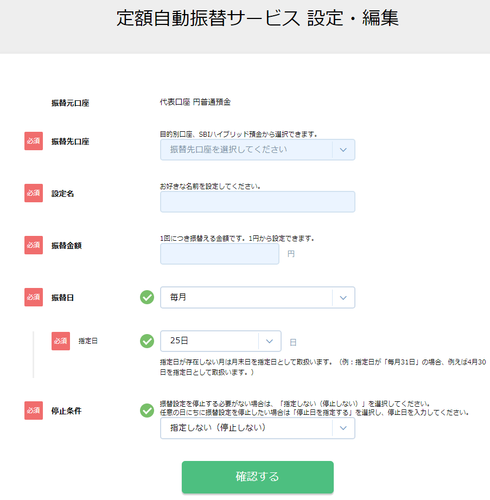The image size is (490, 500).
Task: Click the 必須 badge beside 振替先口座
Action: point(34,141)
